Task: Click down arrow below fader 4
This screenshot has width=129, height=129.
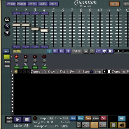Action: coord(44,47)
